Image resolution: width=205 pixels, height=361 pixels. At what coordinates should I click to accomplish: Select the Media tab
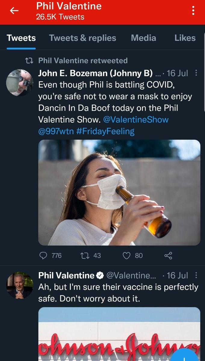[143, 38]
